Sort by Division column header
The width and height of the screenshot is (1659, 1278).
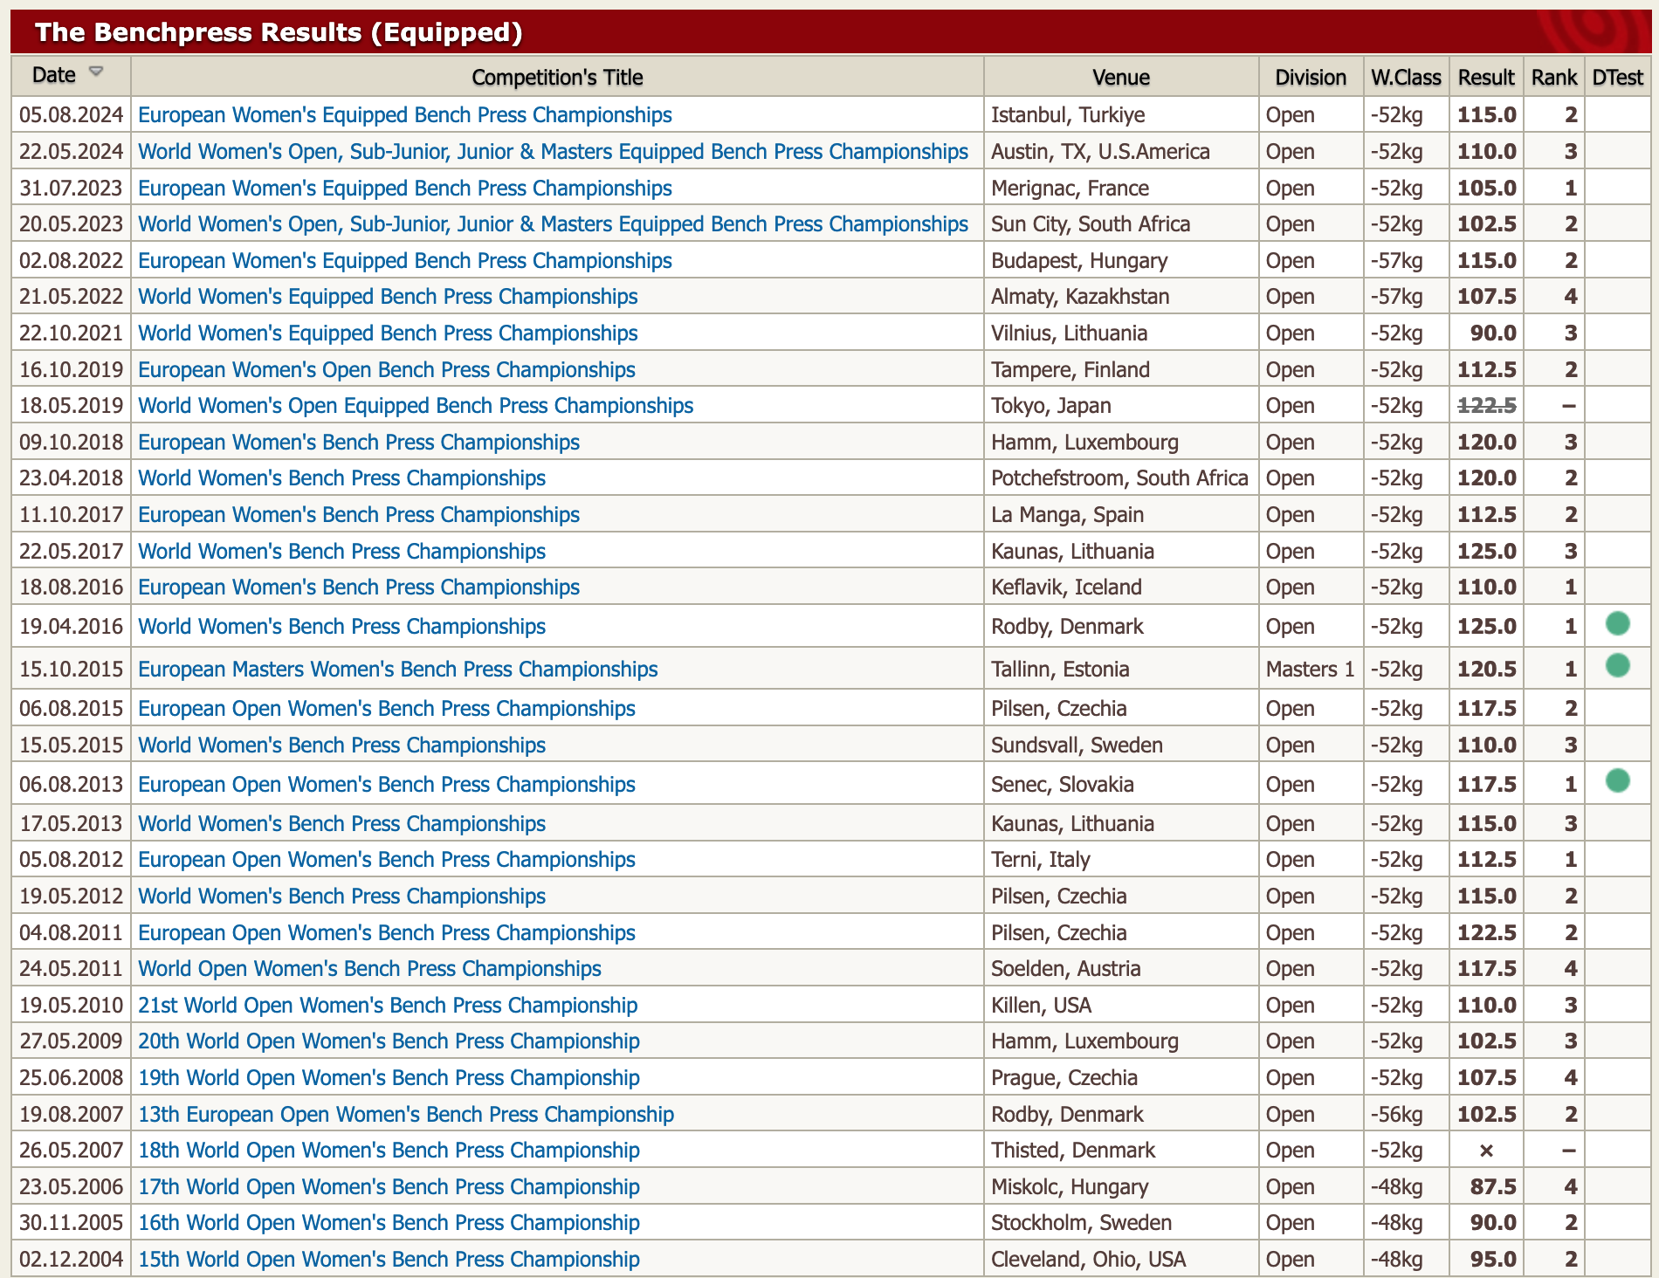[x=1311, y=78]
